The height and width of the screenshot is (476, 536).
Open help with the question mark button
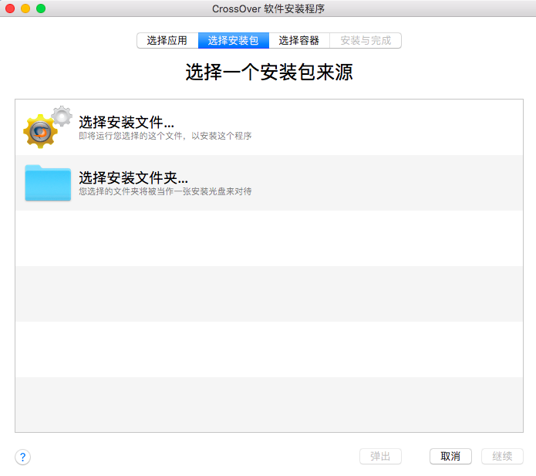pyautogui.click(x=23, y=457)
